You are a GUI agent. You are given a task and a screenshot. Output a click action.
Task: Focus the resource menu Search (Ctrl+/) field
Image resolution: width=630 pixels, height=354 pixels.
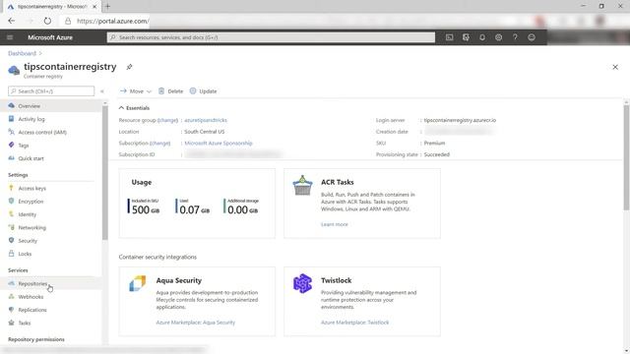(x=51, y=91)
